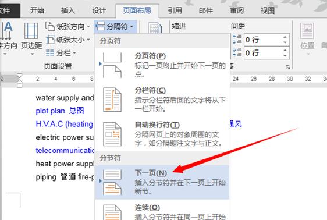
Task: Click the 纸张大小 paper size icon
Action: click(50, 40)
